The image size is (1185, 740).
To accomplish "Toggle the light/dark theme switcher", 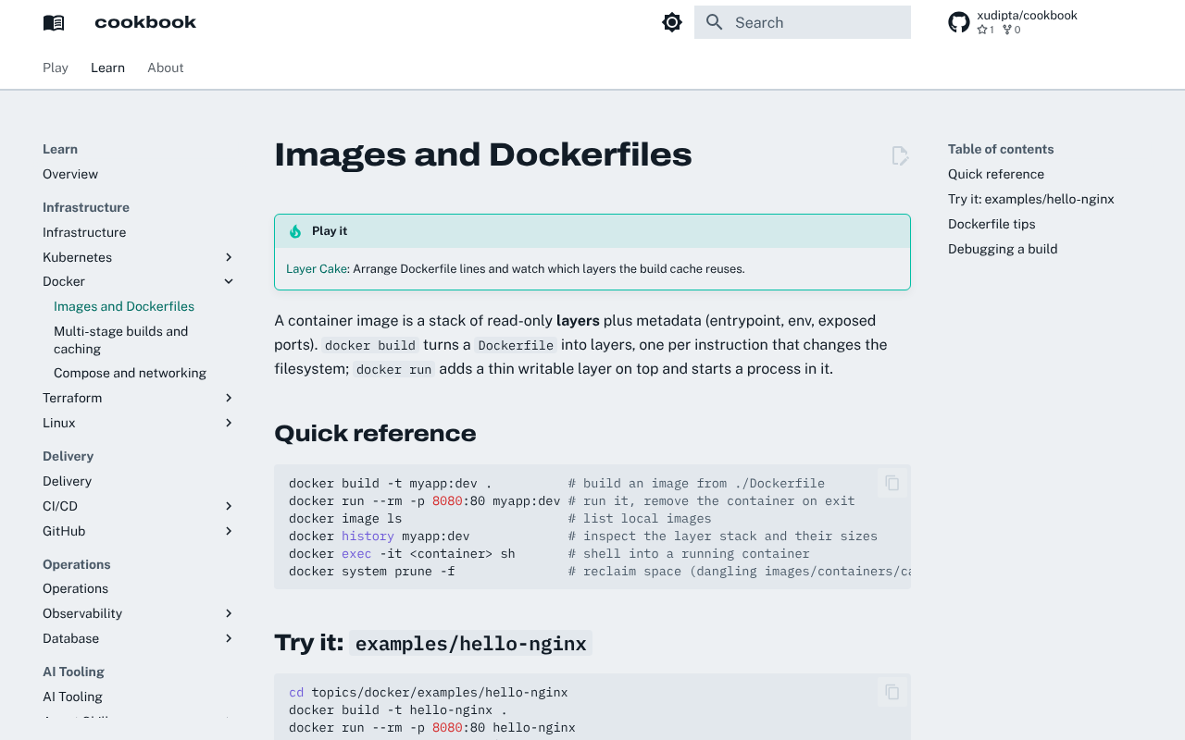I will 672,22.
